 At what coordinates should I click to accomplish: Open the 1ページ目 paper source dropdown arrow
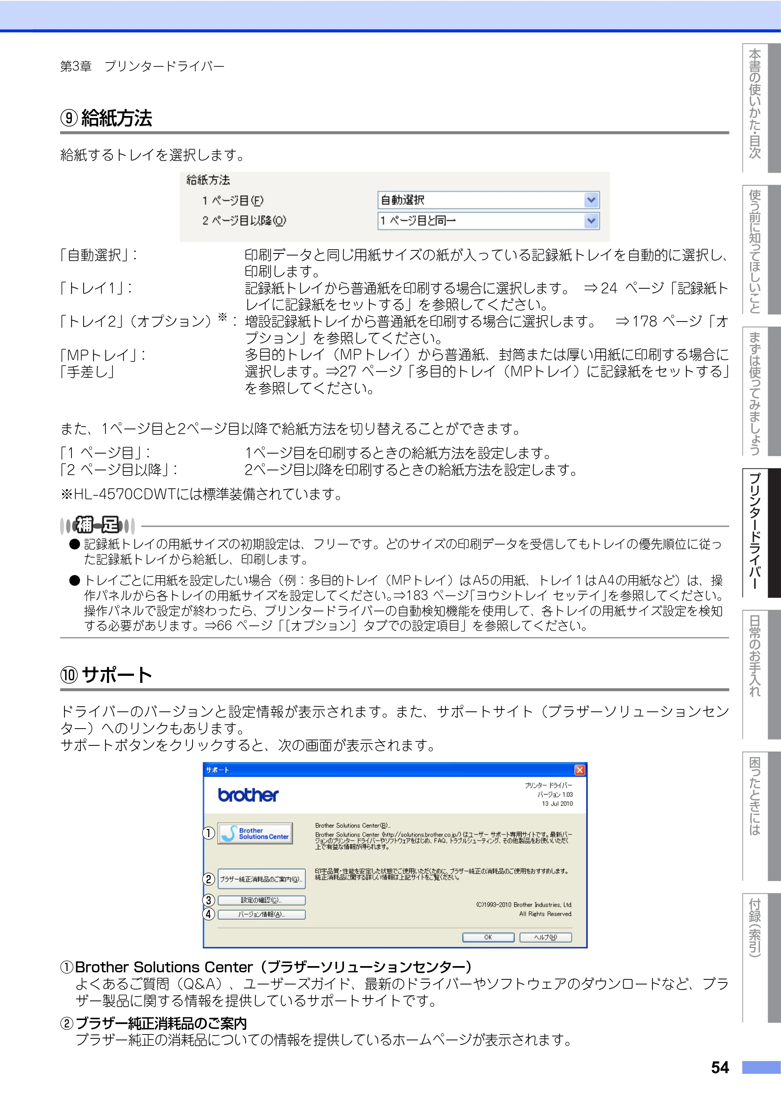pyautogui.click(x=591, y=200)
